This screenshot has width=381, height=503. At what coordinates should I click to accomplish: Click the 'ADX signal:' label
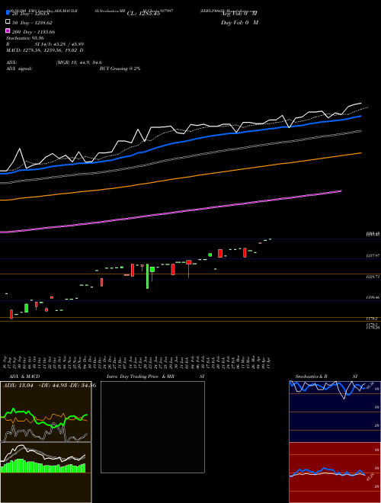click(19, 69)
